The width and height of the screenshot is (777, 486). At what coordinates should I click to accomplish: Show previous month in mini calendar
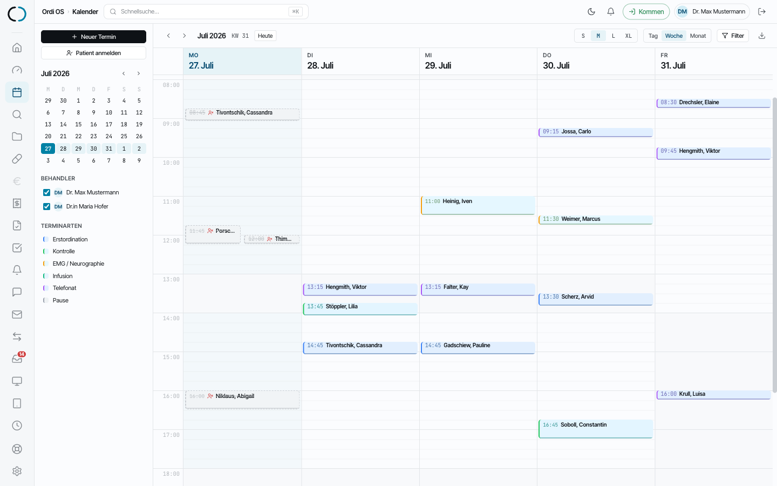pos(124,73)
